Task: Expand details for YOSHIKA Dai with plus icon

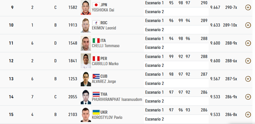Action: (x=248, y=7)
